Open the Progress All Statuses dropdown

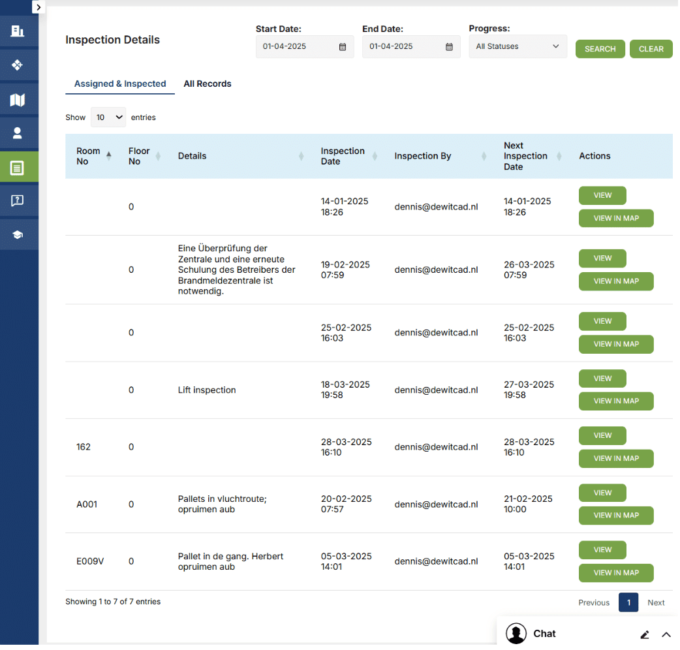pos(517,47)
